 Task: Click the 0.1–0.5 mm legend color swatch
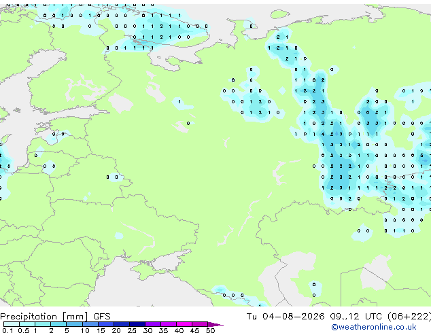tap(12, 324)
